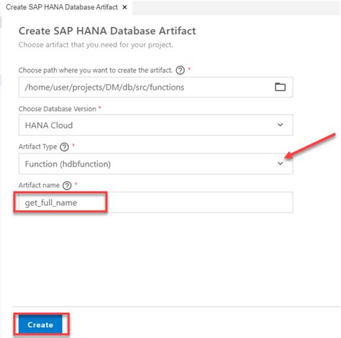Open the folder browse icon for path
Image resolution: width=341 pixels, height=338 pixels.
[x=280, y=87]
